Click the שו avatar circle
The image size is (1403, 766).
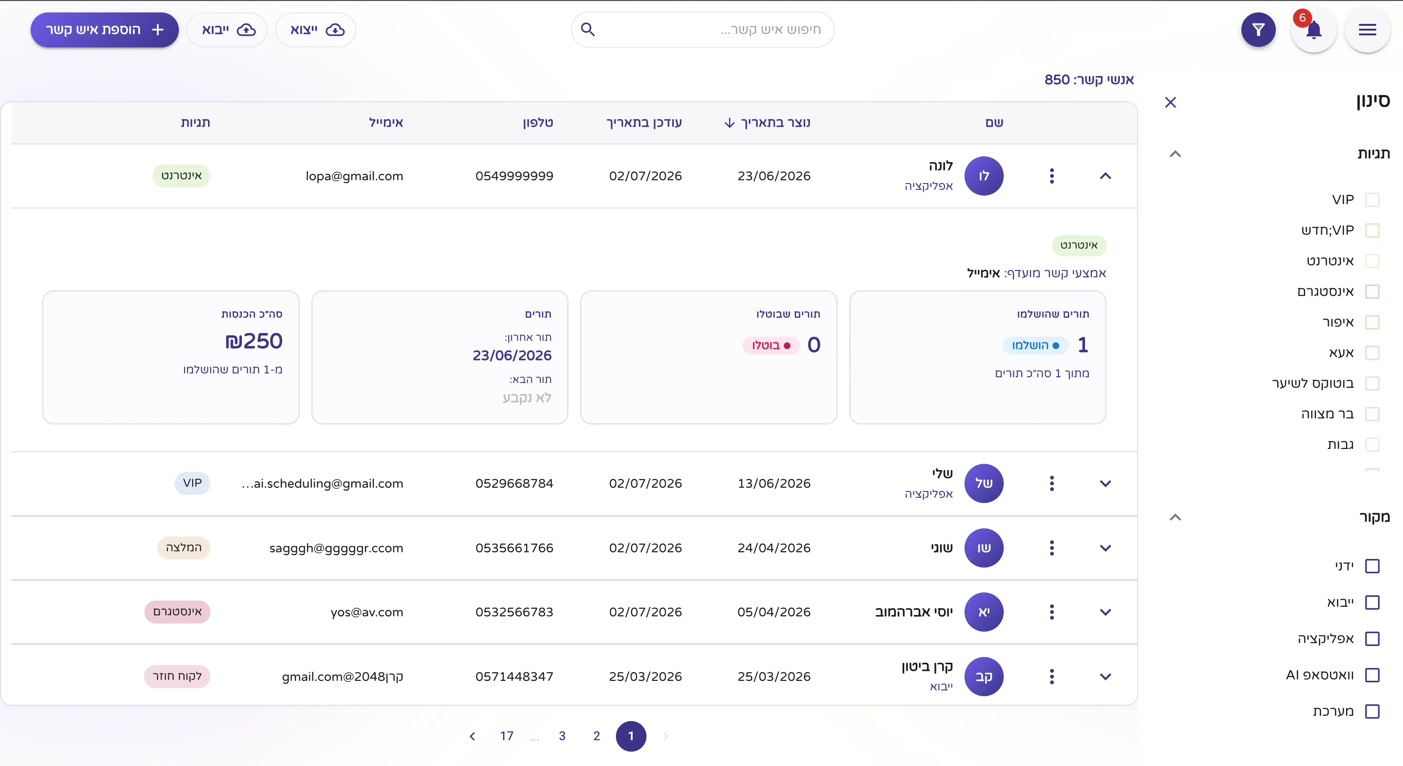coord(984,547)
